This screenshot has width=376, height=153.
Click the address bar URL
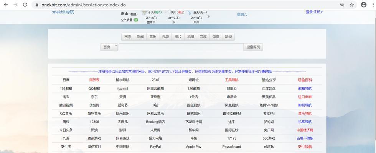pyautogui.click(x=84, y=5)
